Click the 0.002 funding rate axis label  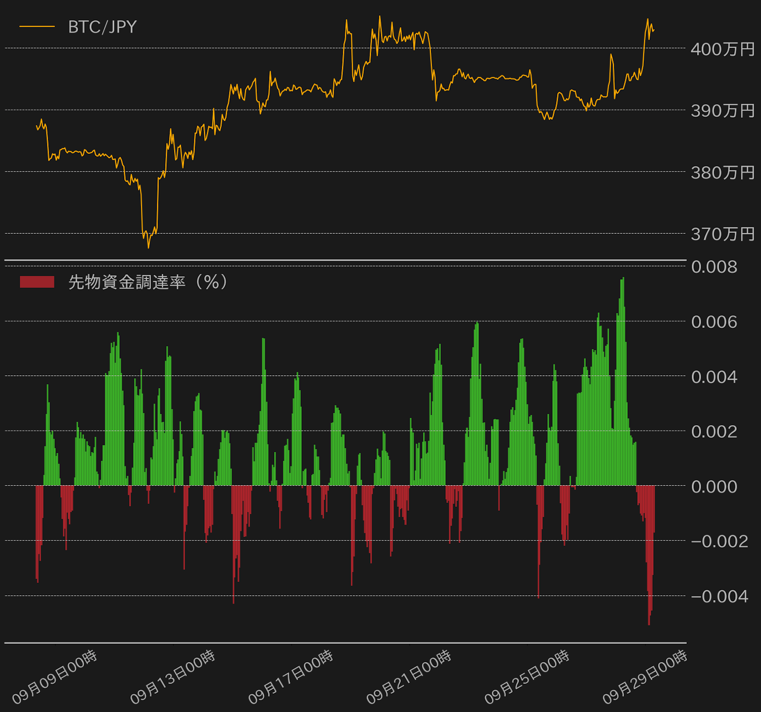point(714,432)
